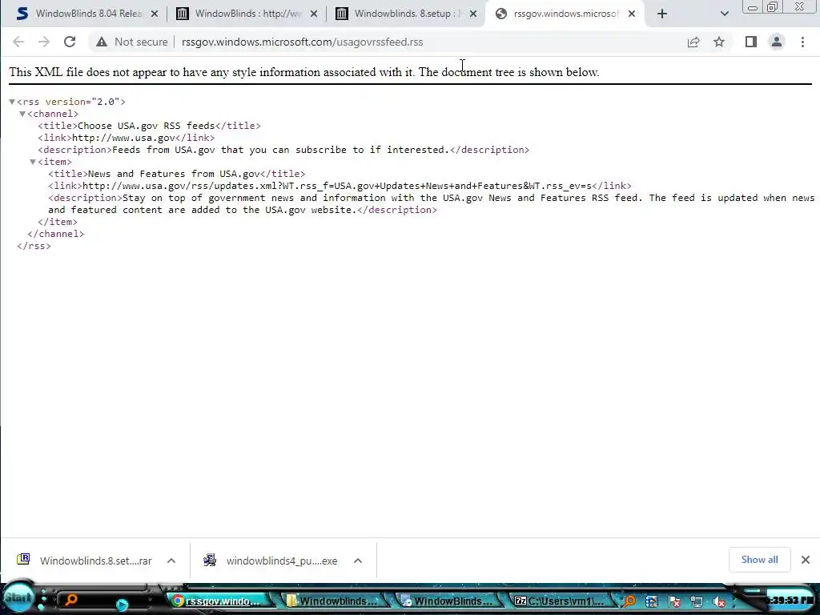Open the Action Center flag tray icon

674,601
